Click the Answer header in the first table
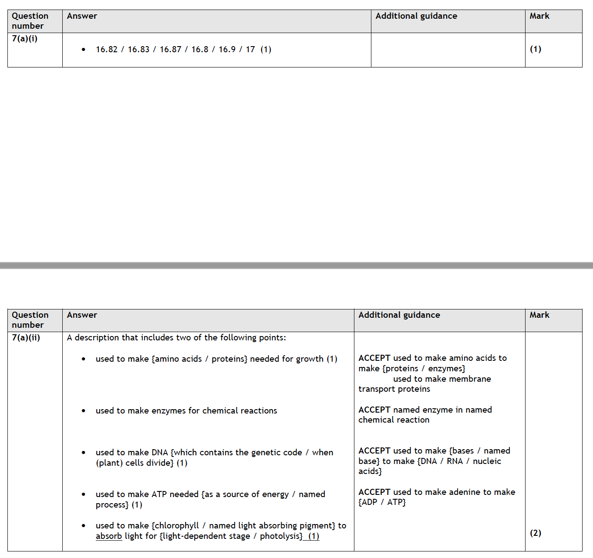 pos(82,16)
